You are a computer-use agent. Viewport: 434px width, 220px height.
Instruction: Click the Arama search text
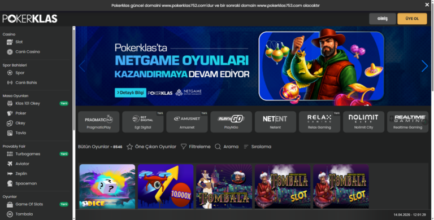point(231,147)
